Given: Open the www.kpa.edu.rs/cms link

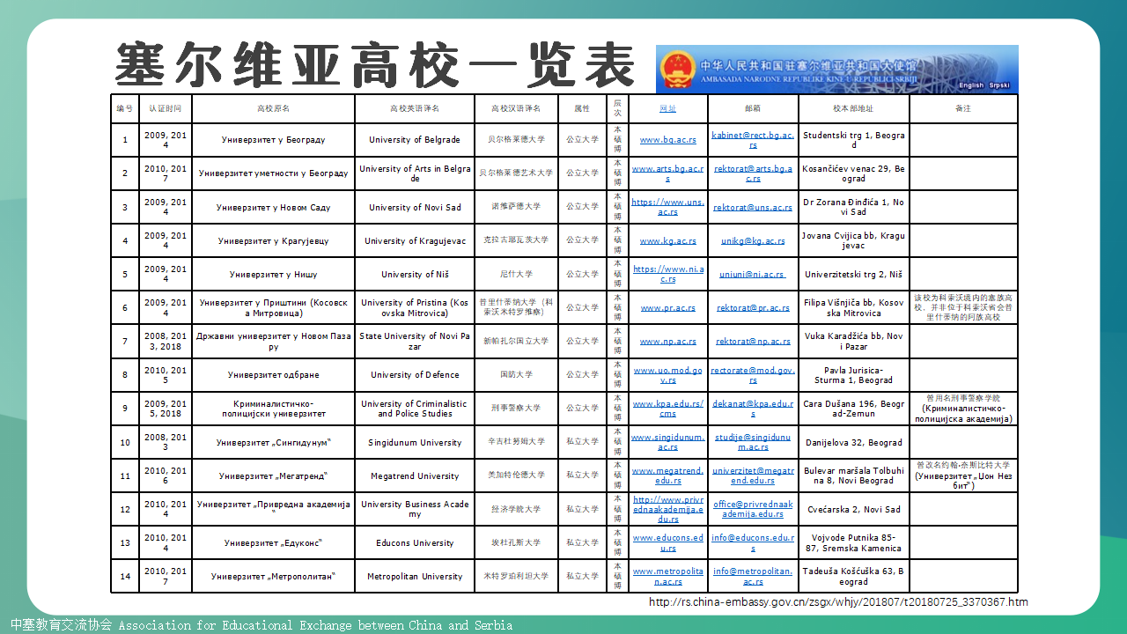Looking at the screenshot, I should click(x=668, y=409).
